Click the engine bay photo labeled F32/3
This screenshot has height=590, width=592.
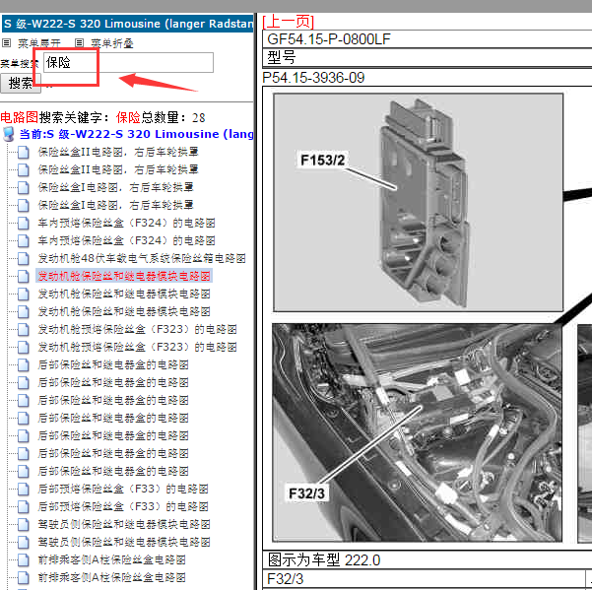tap(418, 432)
